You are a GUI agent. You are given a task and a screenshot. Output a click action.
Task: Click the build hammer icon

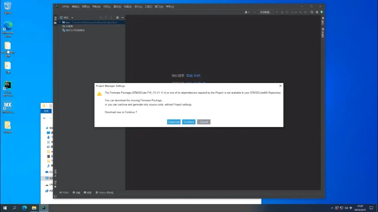click(x=254, y=12)
